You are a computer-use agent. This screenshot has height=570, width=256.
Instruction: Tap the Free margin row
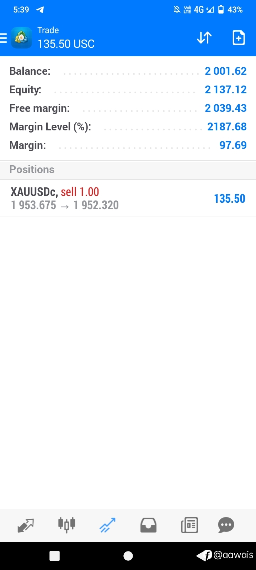point(128,108)
